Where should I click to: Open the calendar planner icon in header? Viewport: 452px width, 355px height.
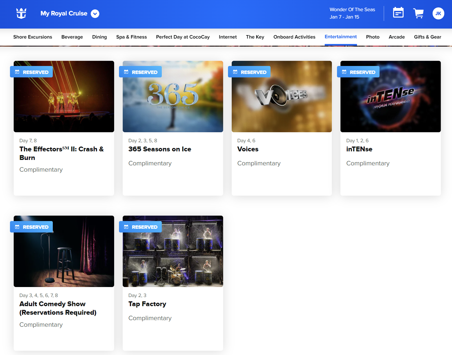(398, 13)
